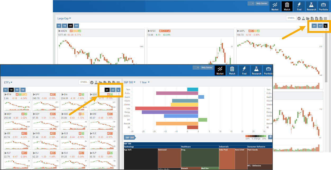The width and height of the screenshot is (331, 170).
Task: Open the '1 Year' period dropdown
Action: coord(144,82)
